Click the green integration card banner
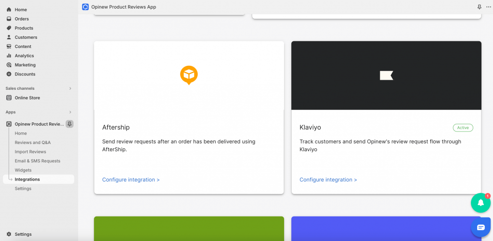The image size is (493, 241). (x=189, y=229)
